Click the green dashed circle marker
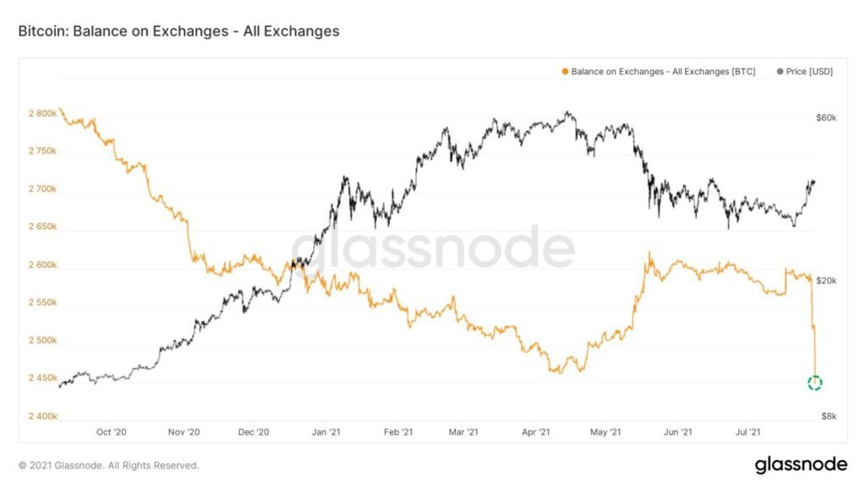The image size is (866, 487). point(814,383)
